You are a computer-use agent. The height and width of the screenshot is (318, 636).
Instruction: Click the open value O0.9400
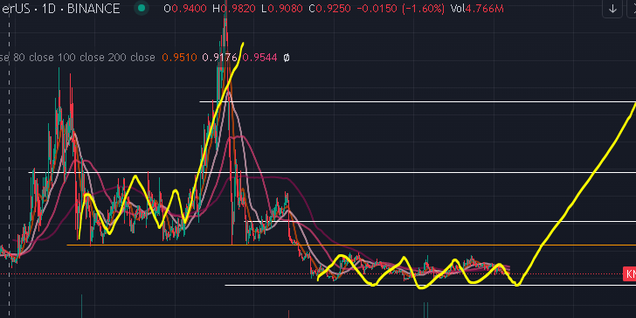[x=186, y=9]
